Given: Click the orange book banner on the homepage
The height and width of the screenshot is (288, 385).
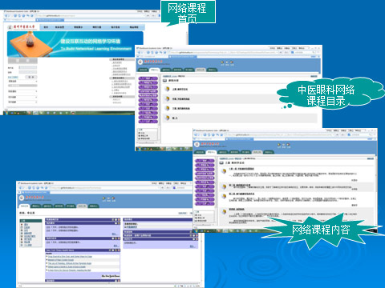Looking at the screenshot, I should (x=75, y=44).
